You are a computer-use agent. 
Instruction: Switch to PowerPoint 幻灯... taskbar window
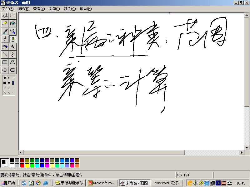coord(167,183)
